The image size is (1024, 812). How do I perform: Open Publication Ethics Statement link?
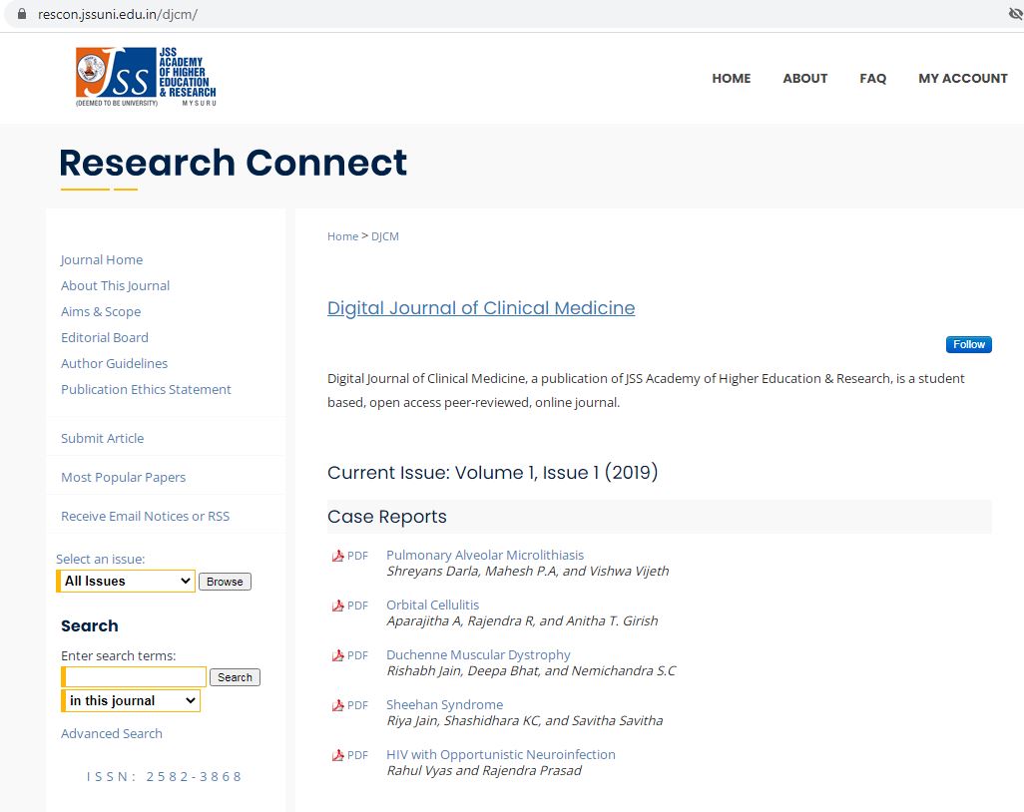(147, 390)
